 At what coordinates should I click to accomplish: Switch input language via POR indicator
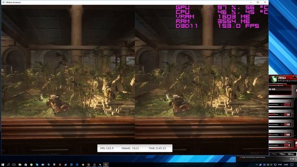[x=280, y=165]
